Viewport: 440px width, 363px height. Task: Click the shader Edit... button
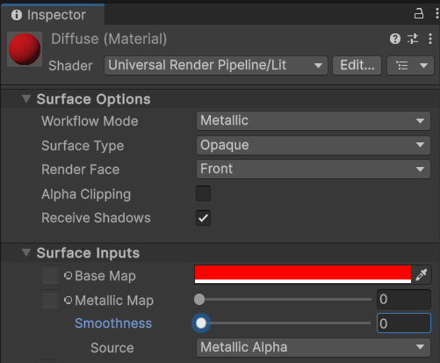coord(357,65)
